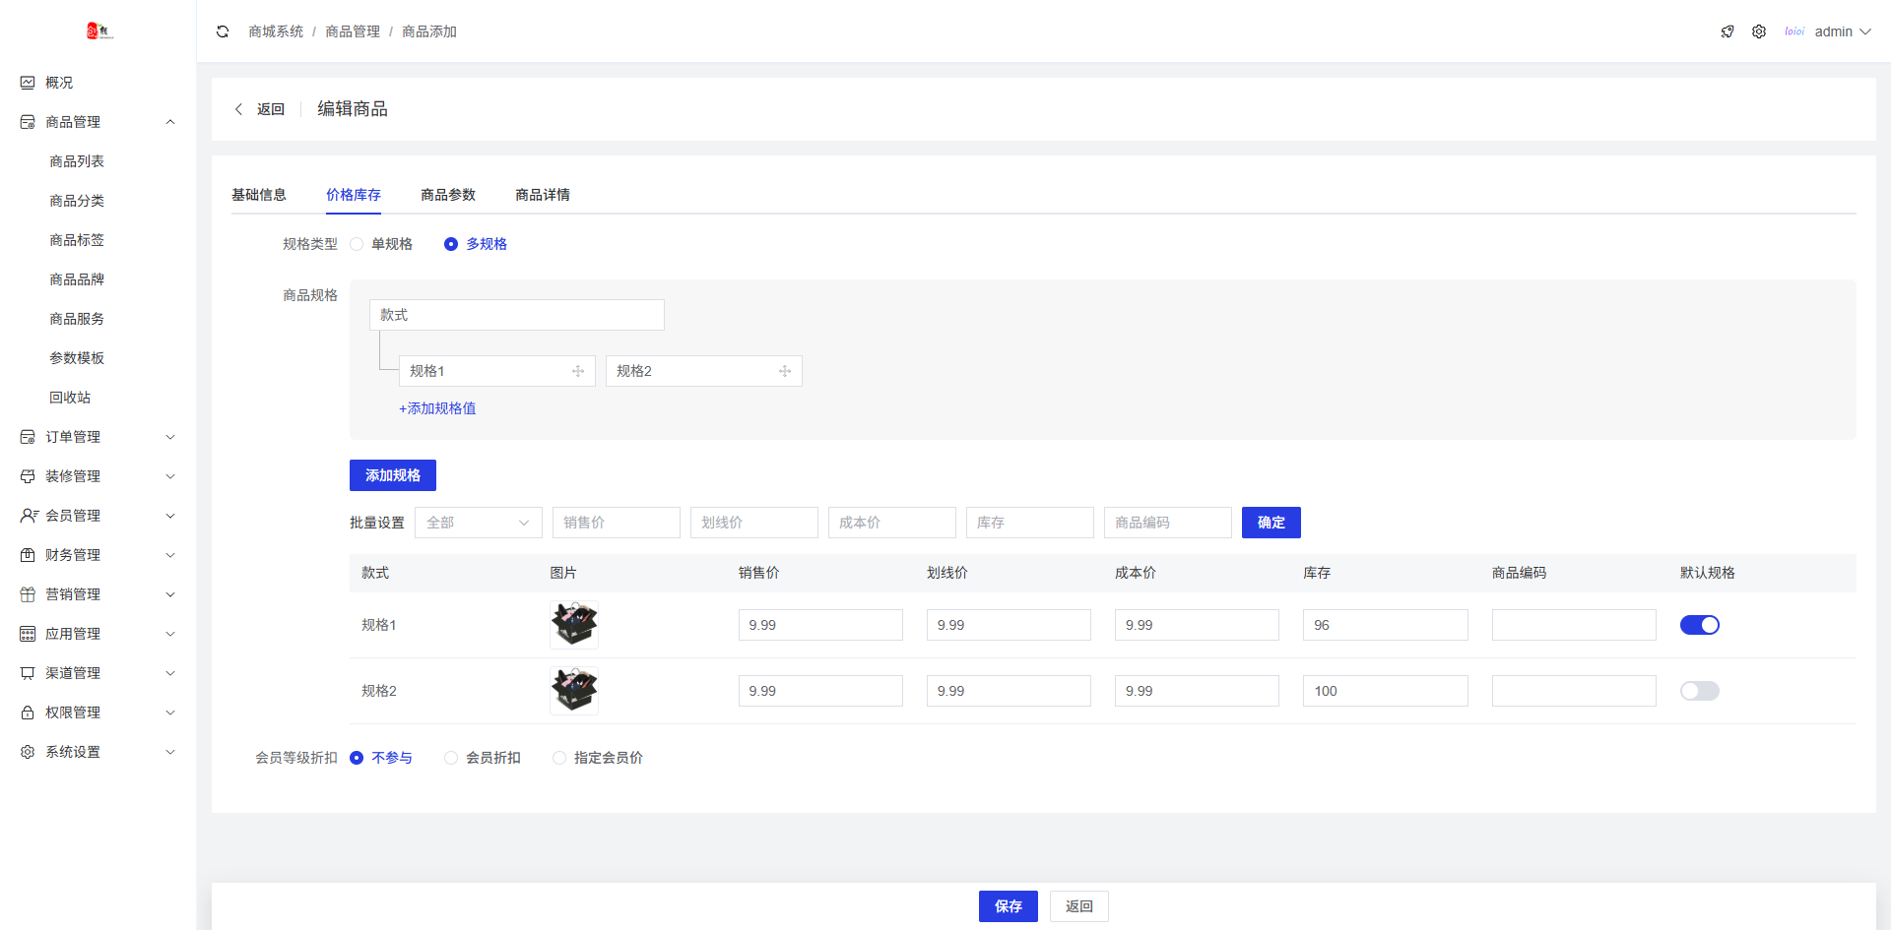Open 参数模板 in sidebar
Image resolution: width=1891 pixels, height=930 pixels.
(77, 358)
